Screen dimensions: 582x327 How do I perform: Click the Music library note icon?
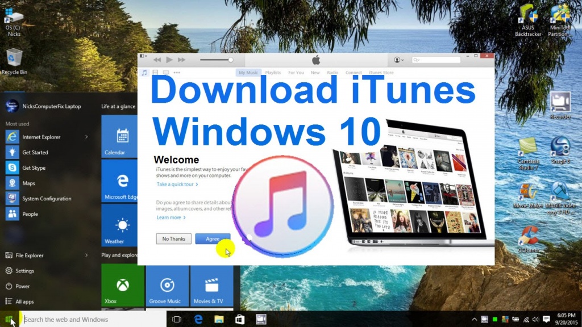click(x=144, y=73)
